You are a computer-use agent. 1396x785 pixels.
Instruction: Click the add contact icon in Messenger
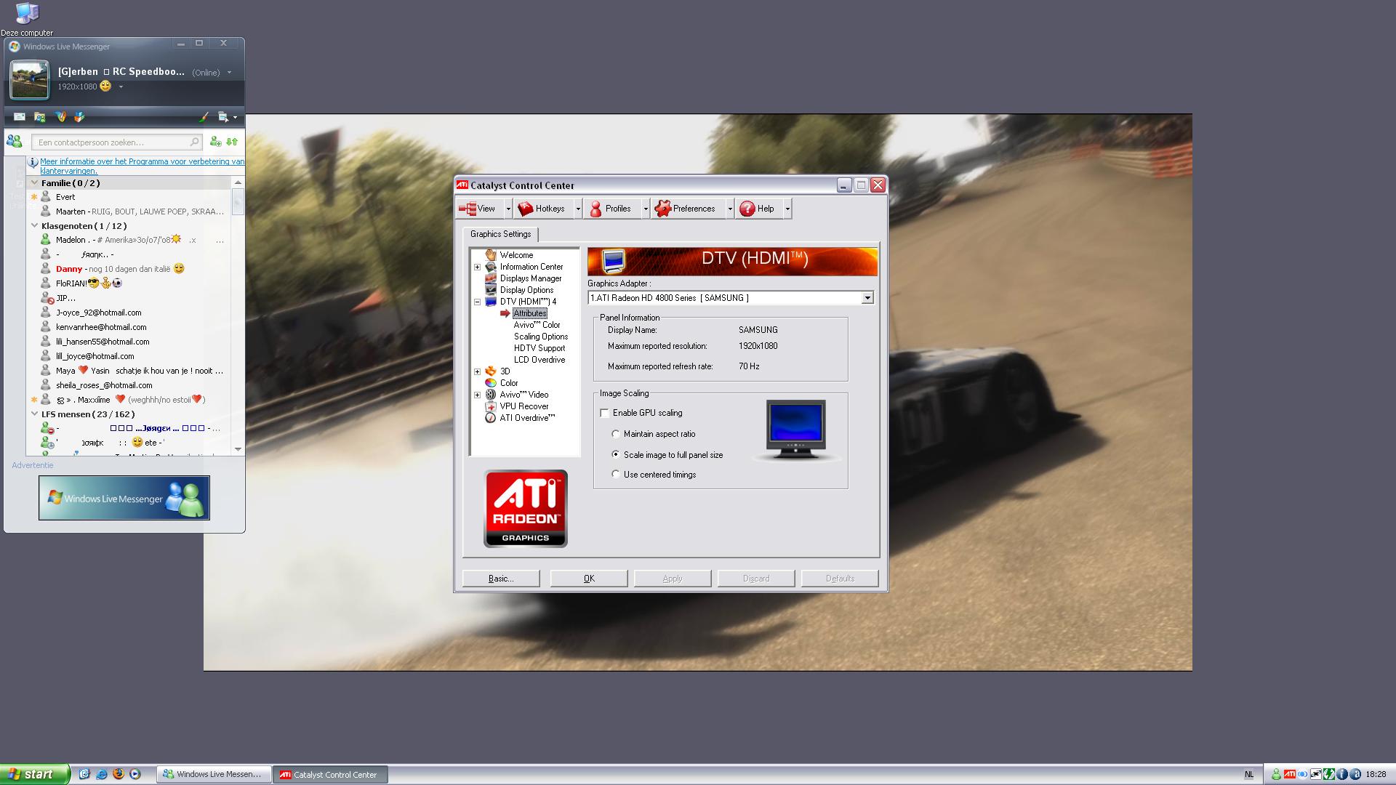coord(215,142)
